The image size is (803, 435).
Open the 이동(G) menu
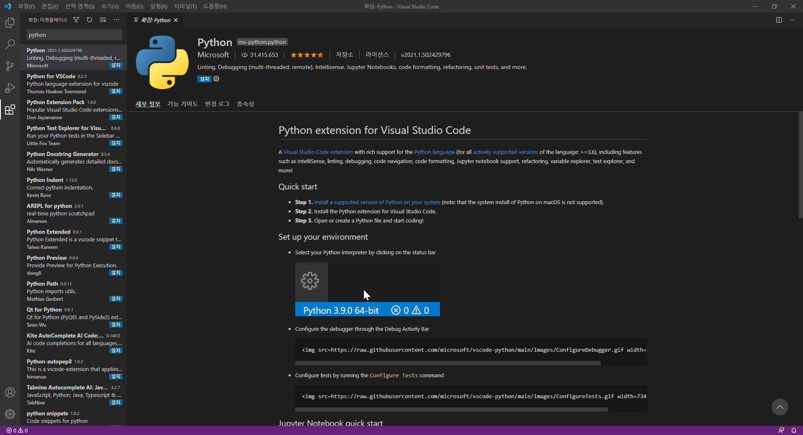coord(134,6)
